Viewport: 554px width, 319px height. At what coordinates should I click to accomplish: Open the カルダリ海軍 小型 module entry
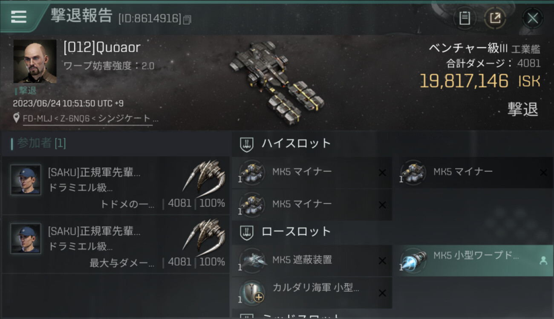(312, 293)
